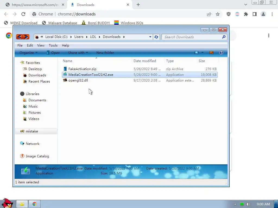The height and width of the screenshot is (208, 278).
Task: Click the volume speaker tray icon
Action: [248, 204]
